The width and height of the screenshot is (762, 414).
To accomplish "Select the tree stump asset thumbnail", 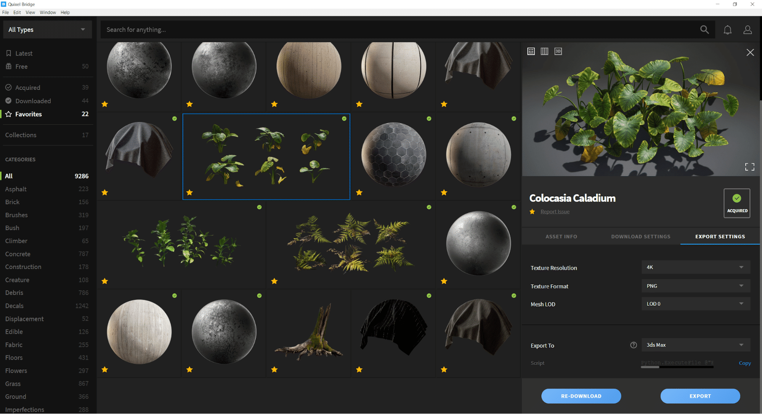I will [308, 334].
